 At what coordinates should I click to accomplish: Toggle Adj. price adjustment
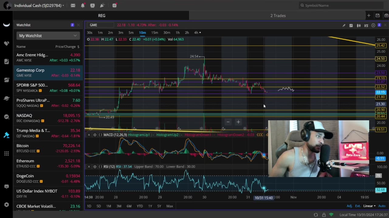pos(349,206)
